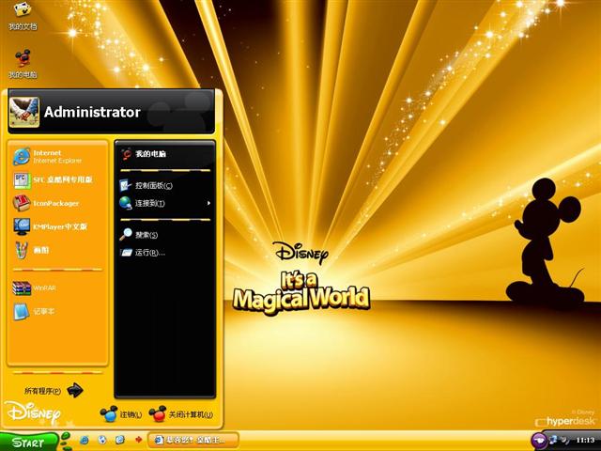Open 运行(R)... run dialog
The width and height of the screenshot is (601, 451).
pos(165,253)
